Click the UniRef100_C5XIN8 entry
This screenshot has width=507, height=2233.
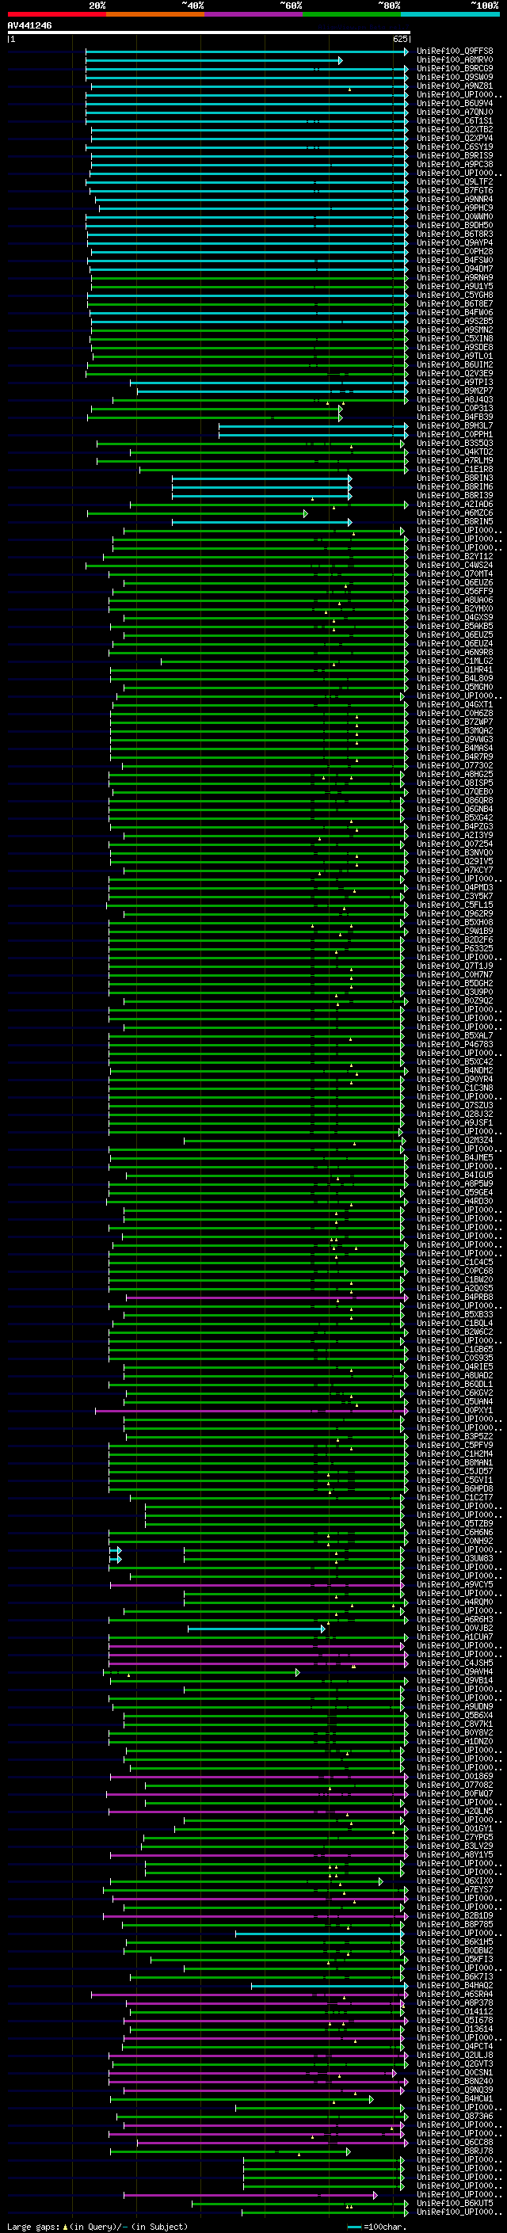[455, 339]
